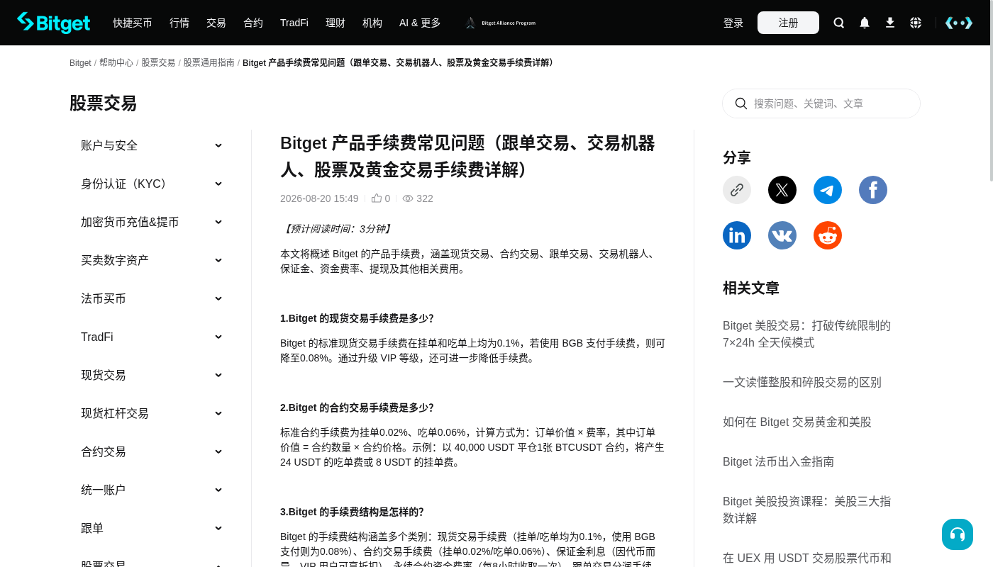
Task: Open article Bitget 法币出入金指南
Action: click(778, 461)
